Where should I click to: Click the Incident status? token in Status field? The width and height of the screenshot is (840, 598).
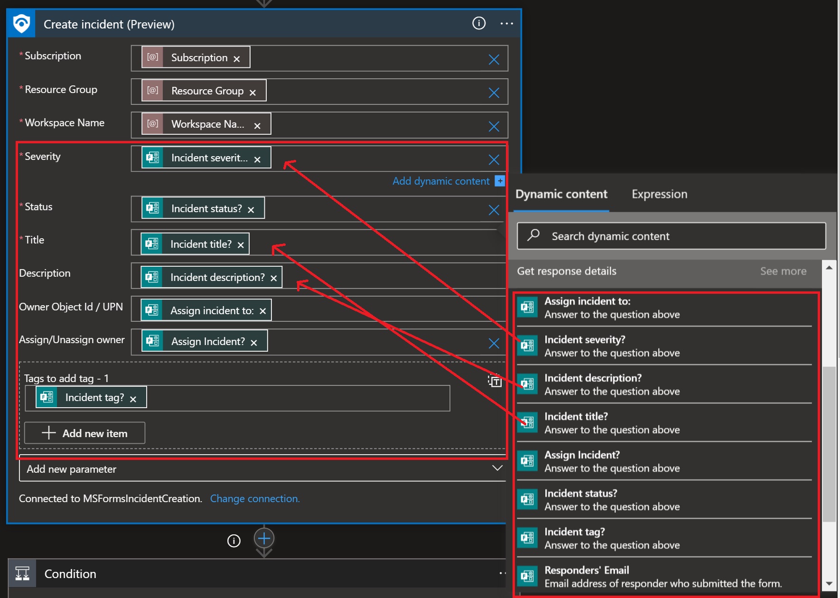(203, 208)
